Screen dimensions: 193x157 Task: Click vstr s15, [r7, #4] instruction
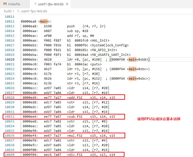pyautogui.click(x=87, y=140)
